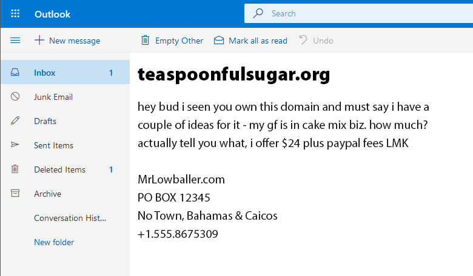Collapse the navigation pane hamburger icon

pos(15,41)
